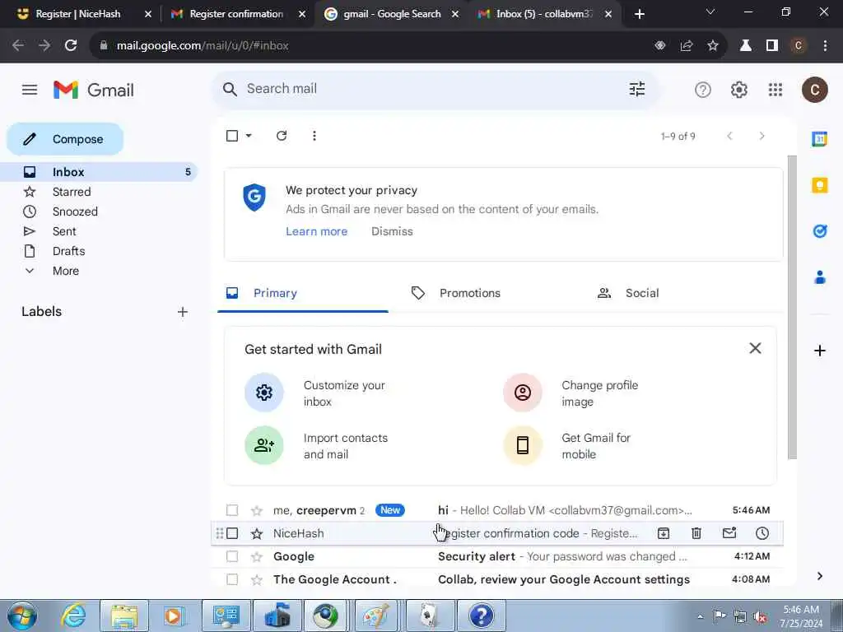Click Learn more link in privacy banner

(x=317, y=231)
